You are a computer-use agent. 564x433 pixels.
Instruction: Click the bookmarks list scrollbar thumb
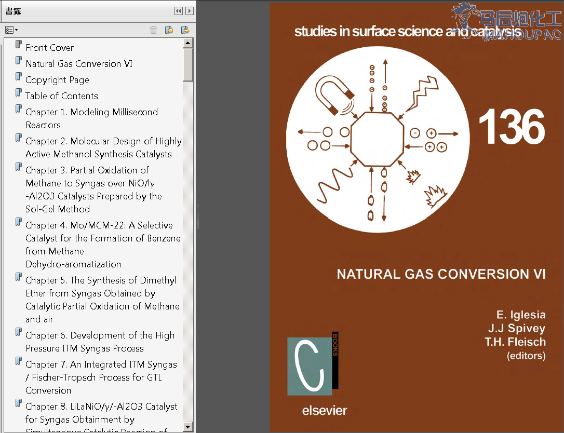point(188,65)
